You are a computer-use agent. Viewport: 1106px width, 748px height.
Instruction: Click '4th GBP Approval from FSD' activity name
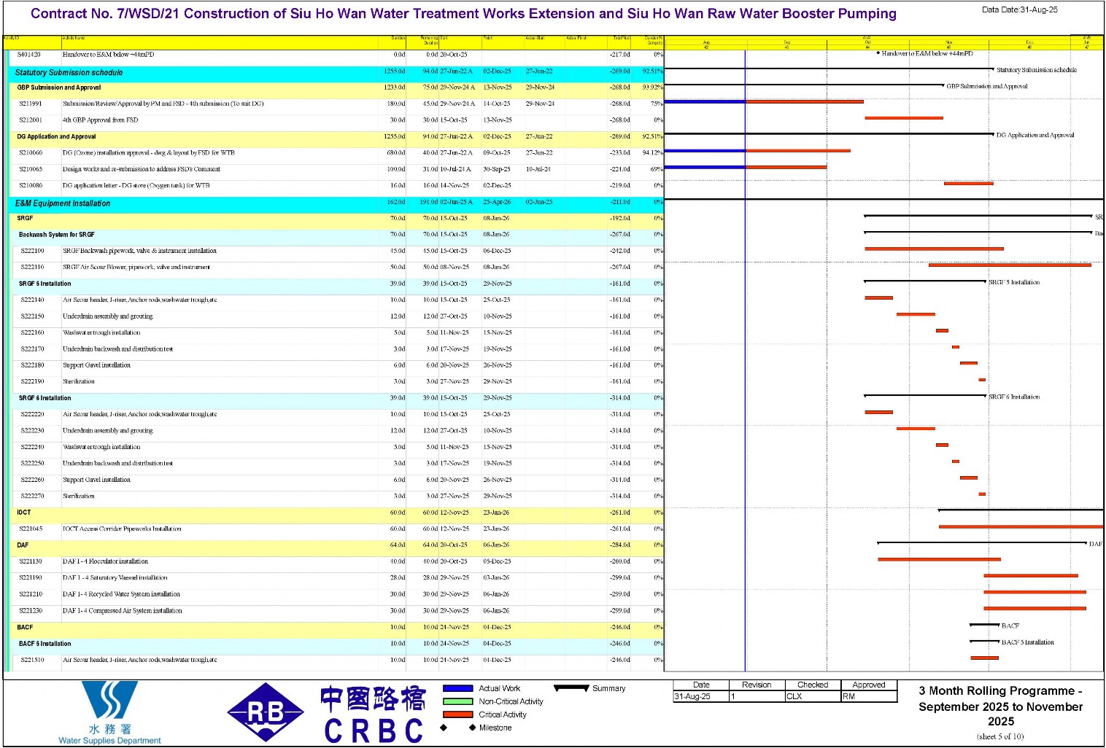100,120
